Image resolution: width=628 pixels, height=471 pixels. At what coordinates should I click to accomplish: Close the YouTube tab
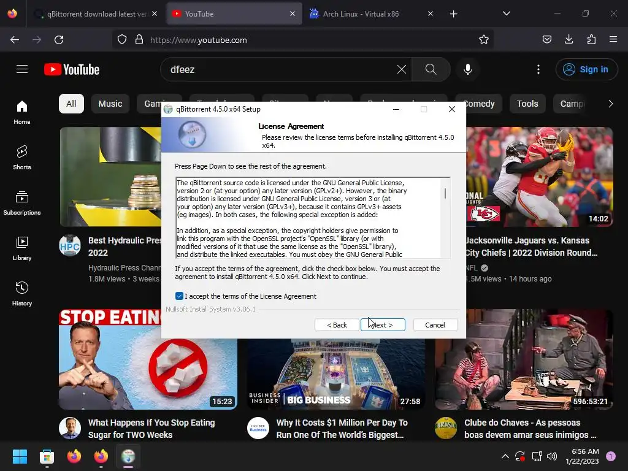click(x=293, y=13)
